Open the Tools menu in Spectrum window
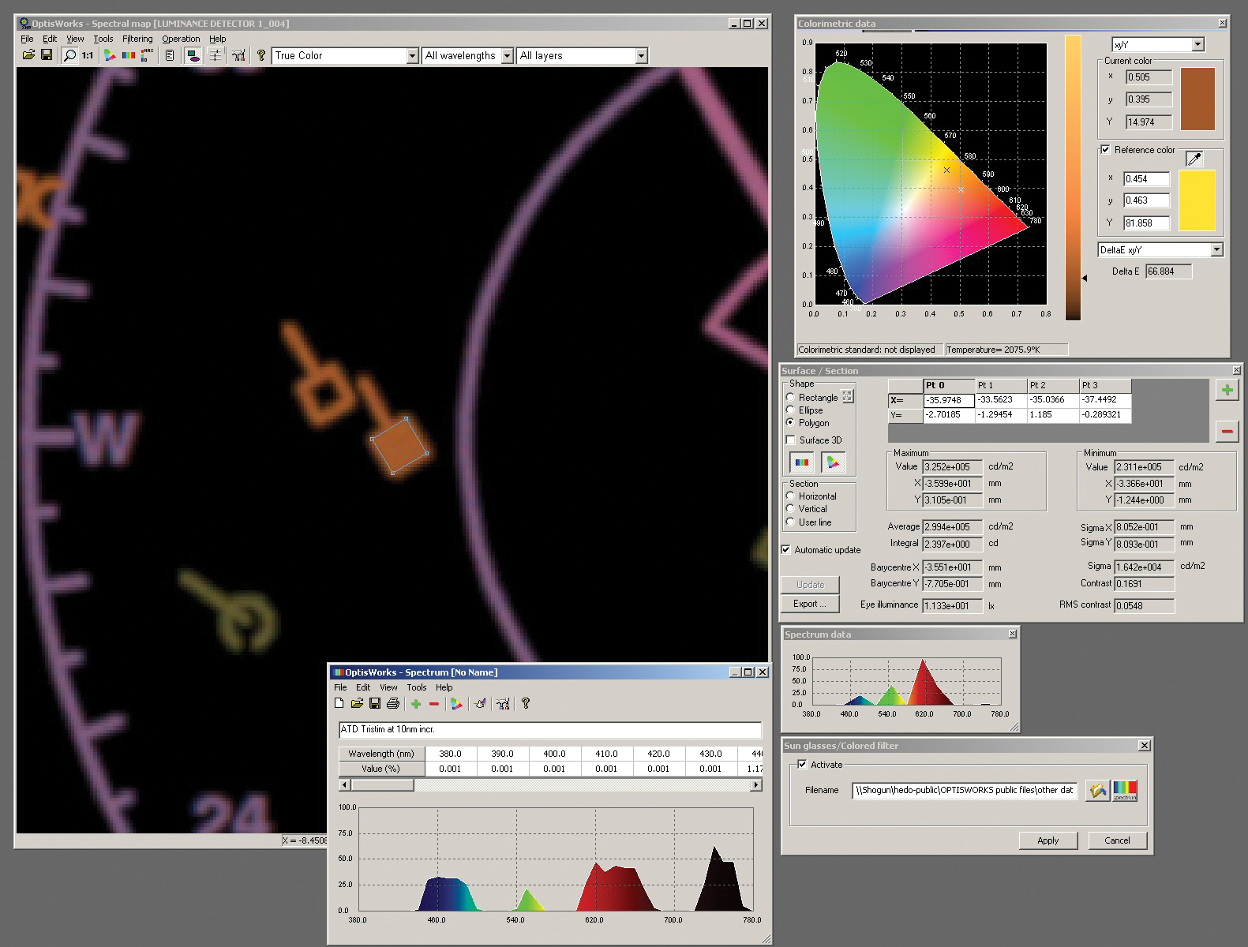The height and width of the screenshot is (947, 1248). tap(416, 687)
